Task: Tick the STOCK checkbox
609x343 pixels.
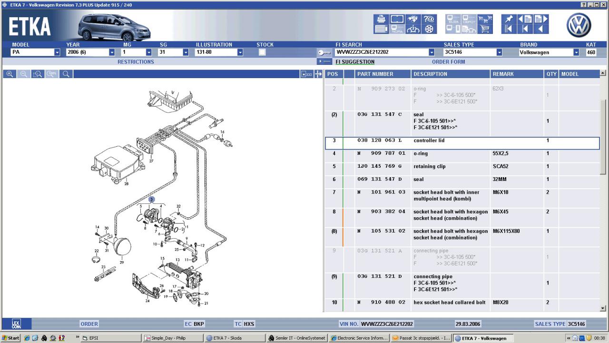Action: tap(262, 52)
